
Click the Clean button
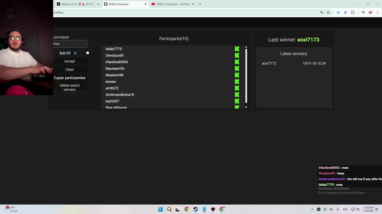coord(70,70)
